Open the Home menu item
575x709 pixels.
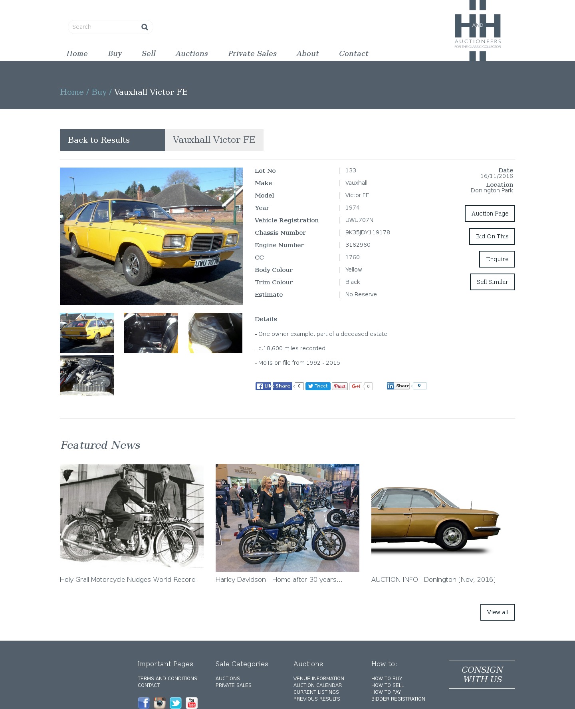(x=77, y=54)
